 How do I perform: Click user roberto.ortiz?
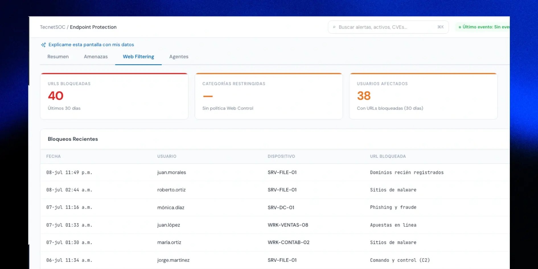(x=171, y=190)
